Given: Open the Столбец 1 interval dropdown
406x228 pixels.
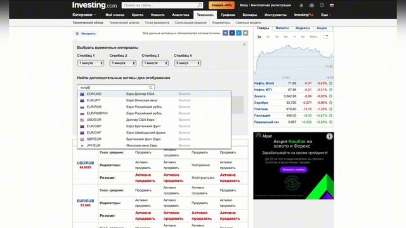Looking at the screenshot, I should coord(90,63).
